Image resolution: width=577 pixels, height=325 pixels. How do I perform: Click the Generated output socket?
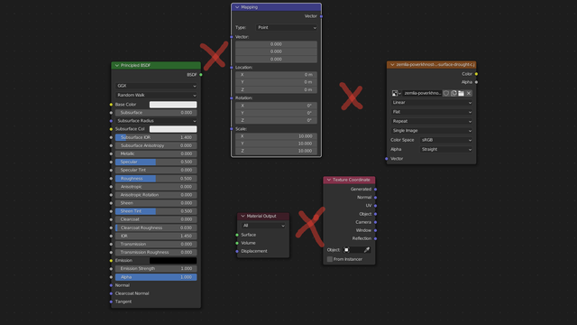click(x=375, y=189)
